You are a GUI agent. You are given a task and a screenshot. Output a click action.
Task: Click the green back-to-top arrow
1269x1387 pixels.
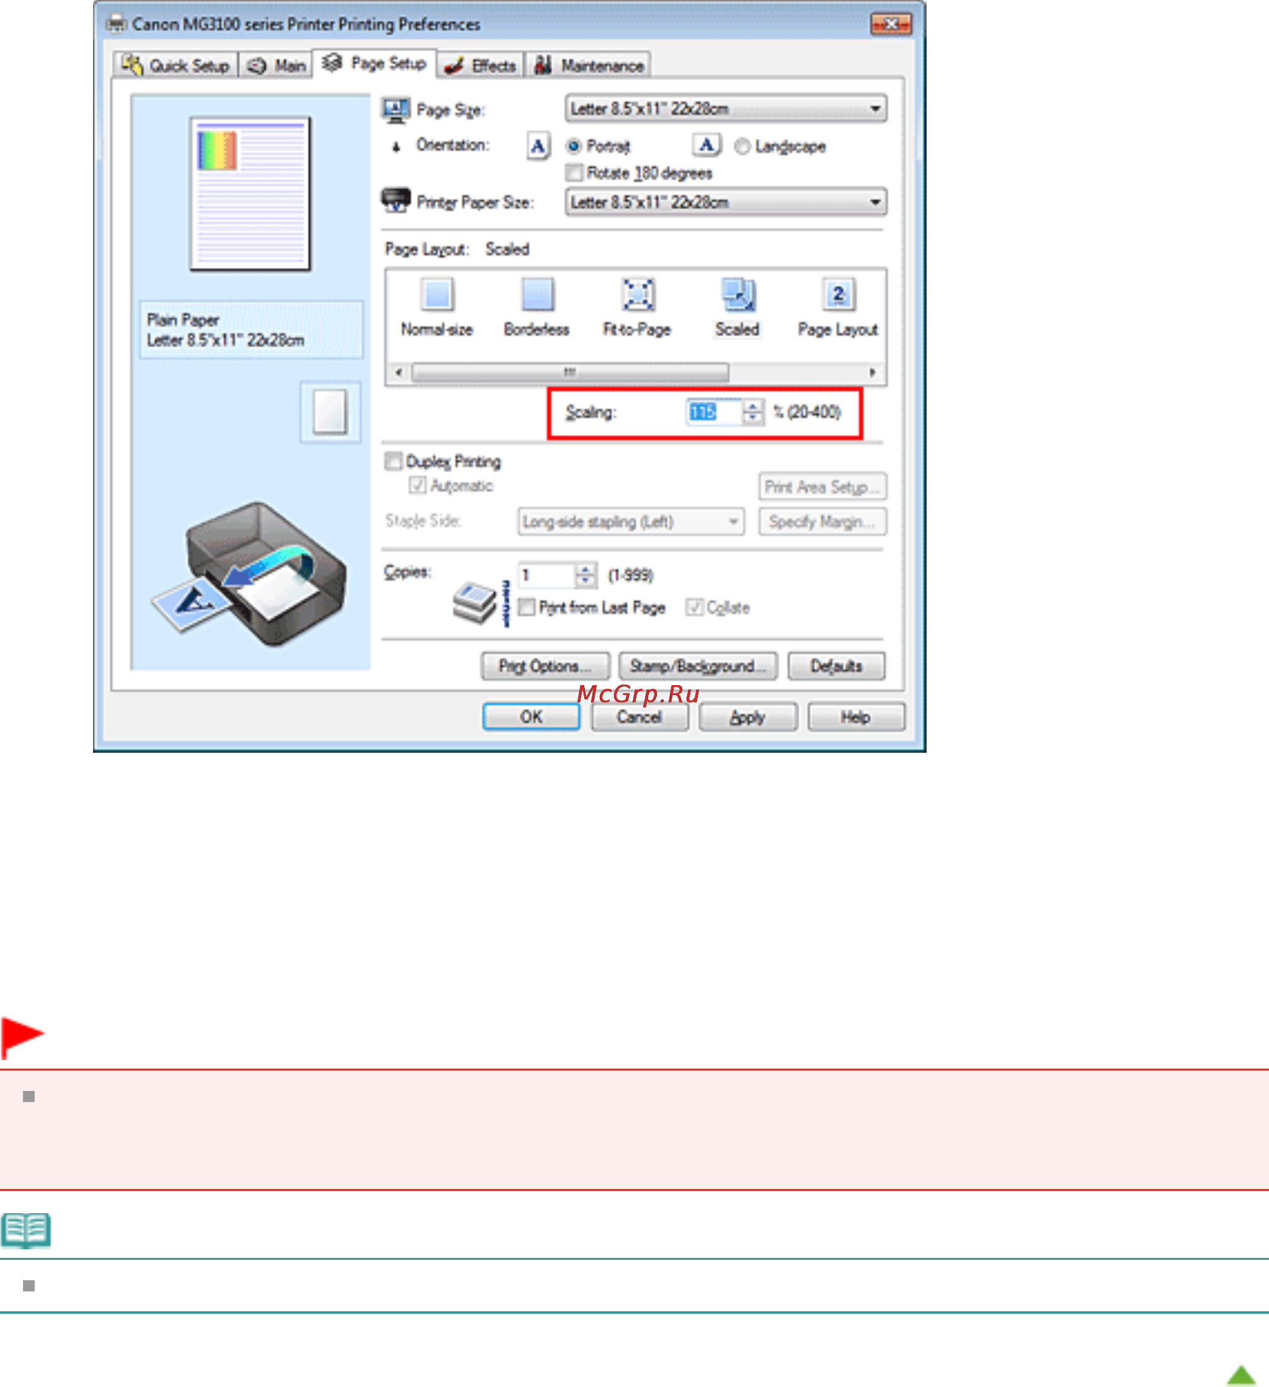click(x=1241, y=1375)
